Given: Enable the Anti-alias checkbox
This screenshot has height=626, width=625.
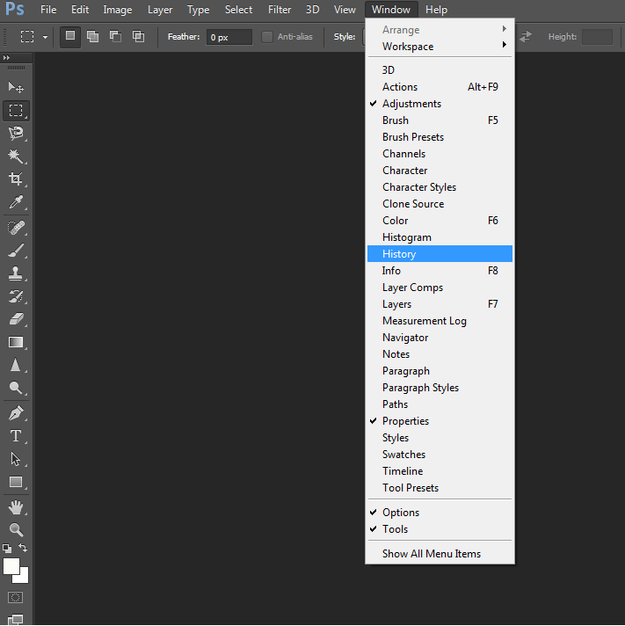Looking at the screenshot, I should pos(266,37).
